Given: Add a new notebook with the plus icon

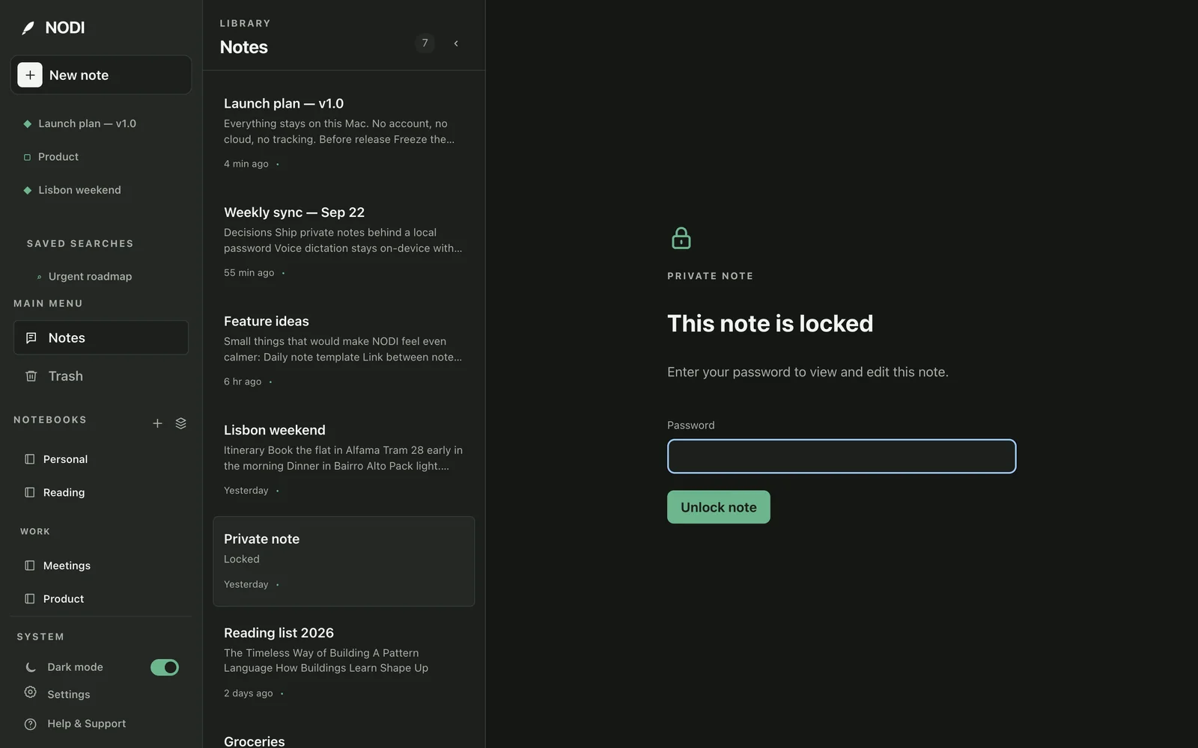Looking at the screenshot, I should tap(157, 423).
